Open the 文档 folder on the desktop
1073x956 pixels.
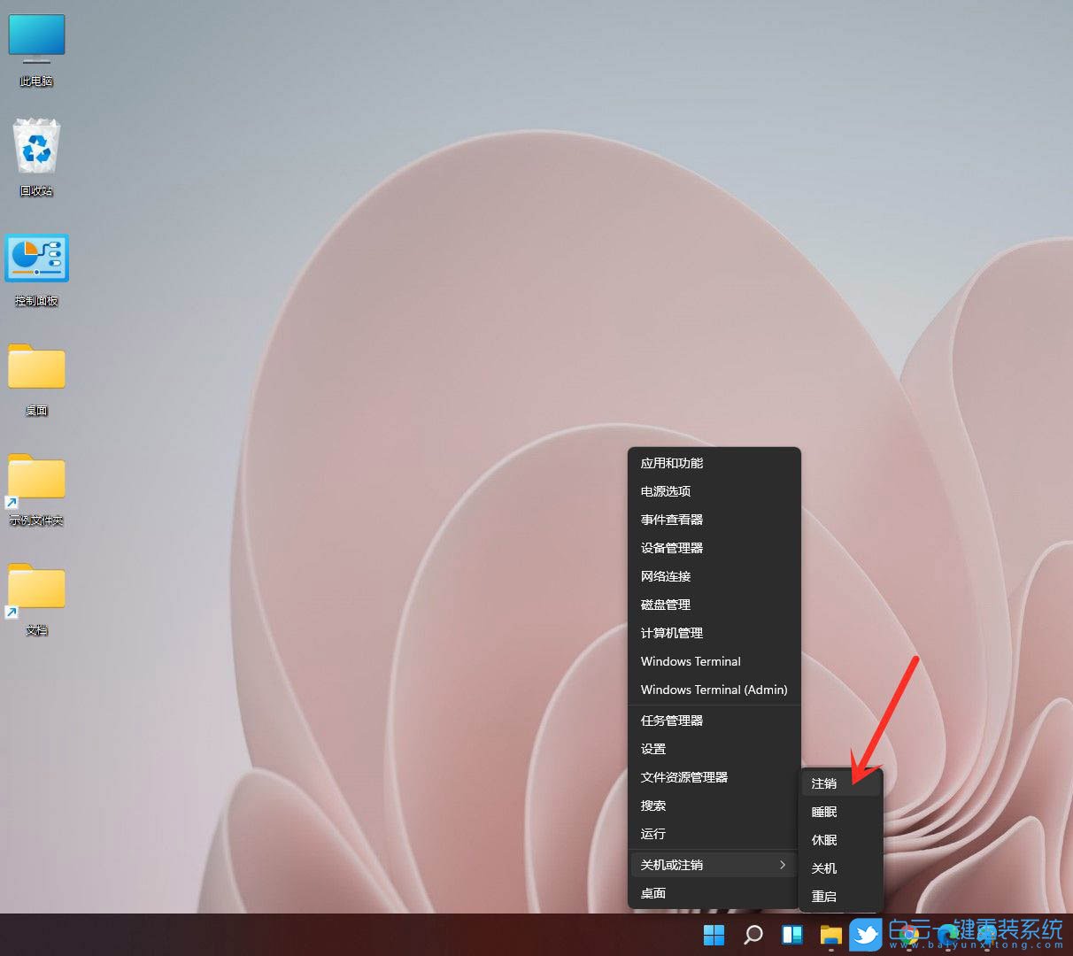36,589
